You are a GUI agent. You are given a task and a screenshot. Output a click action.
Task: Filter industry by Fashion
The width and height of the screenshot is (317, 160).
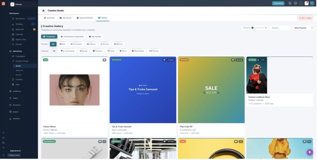coord(97,51)
